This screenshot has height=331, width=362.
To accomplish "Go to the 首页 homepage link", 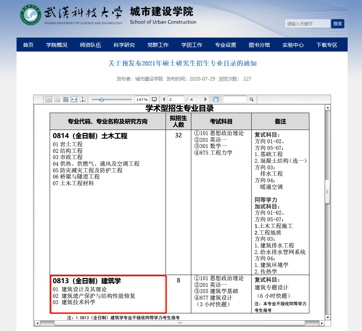I will [28, 45].
